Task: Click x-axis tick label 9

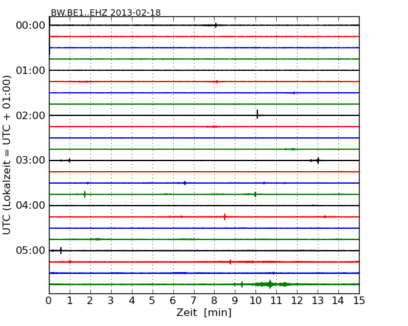Action: pyautogui.click(x=235, y=301)
